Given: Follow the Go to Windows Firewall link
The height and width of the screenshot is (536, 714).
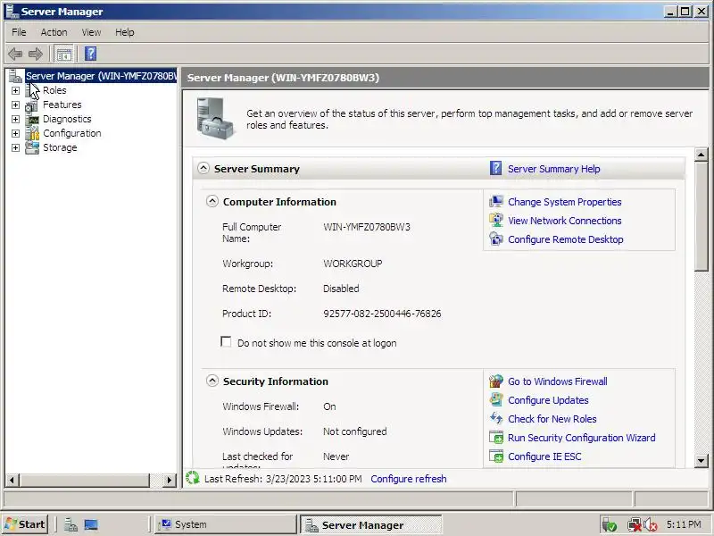Looking at the screenshot, I should coord(557,381).
